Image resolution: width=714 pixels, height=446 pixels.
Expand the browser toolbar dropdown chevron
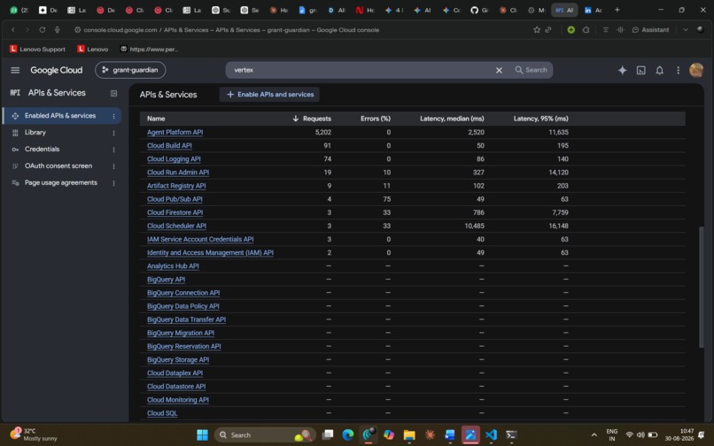686,30
